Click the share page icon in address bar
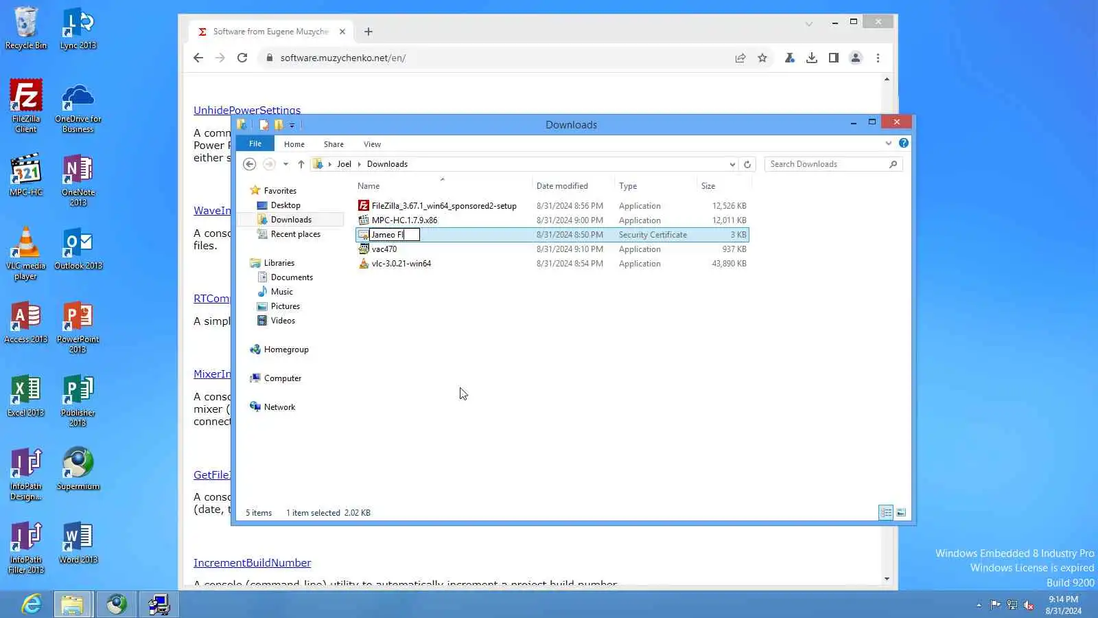This screenshot has width=1098, height=618. point(740,58)
